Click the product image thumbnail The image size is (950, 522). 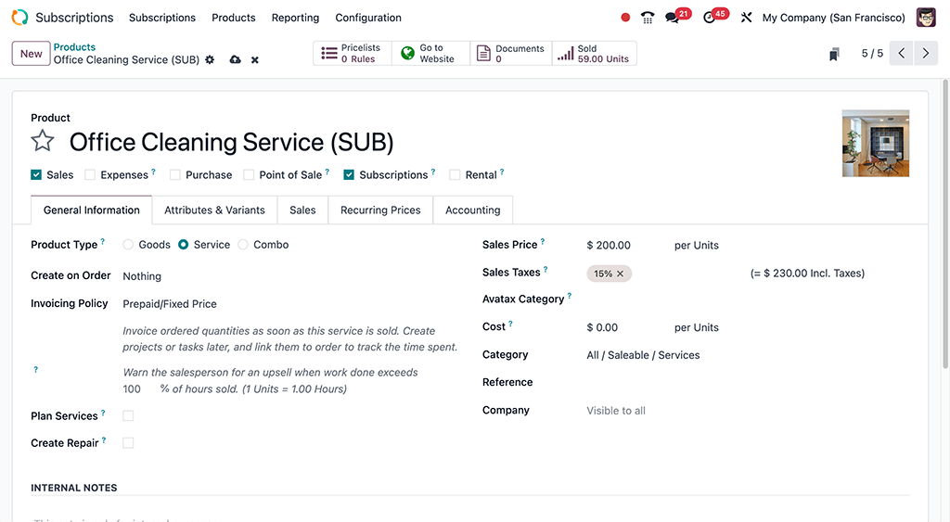pyautogui.click(x=875, y=144)
